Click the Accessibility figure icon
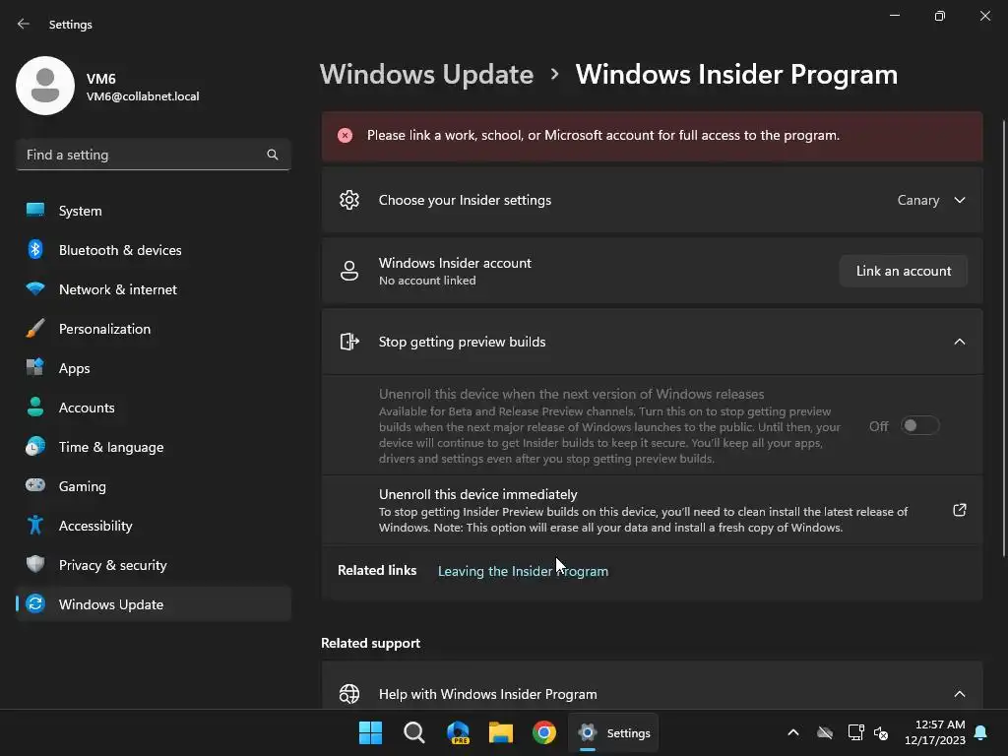The height and width of the screenshot is (756, 1008). point(35,526)
